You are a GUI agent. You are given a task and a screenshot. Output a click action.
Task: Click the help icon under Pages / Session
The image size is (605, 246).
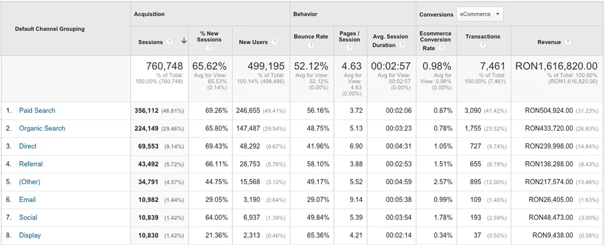[x=349, y=48]
